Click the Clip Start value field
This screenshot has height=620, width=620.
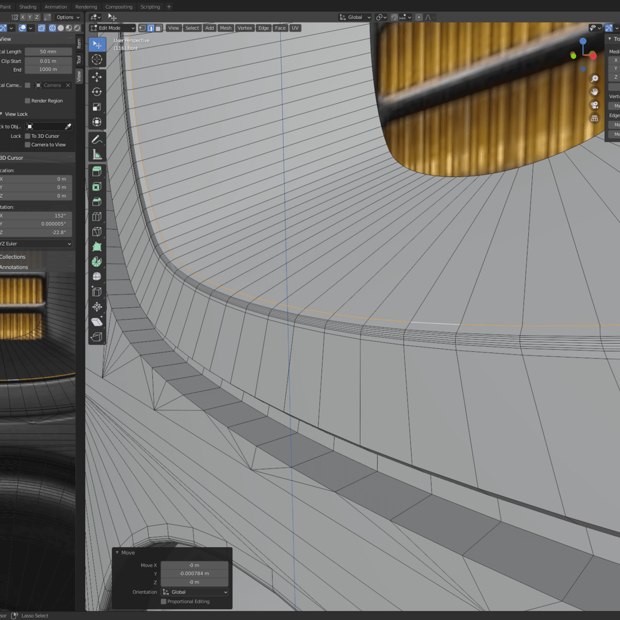click(x=48, y=61)
